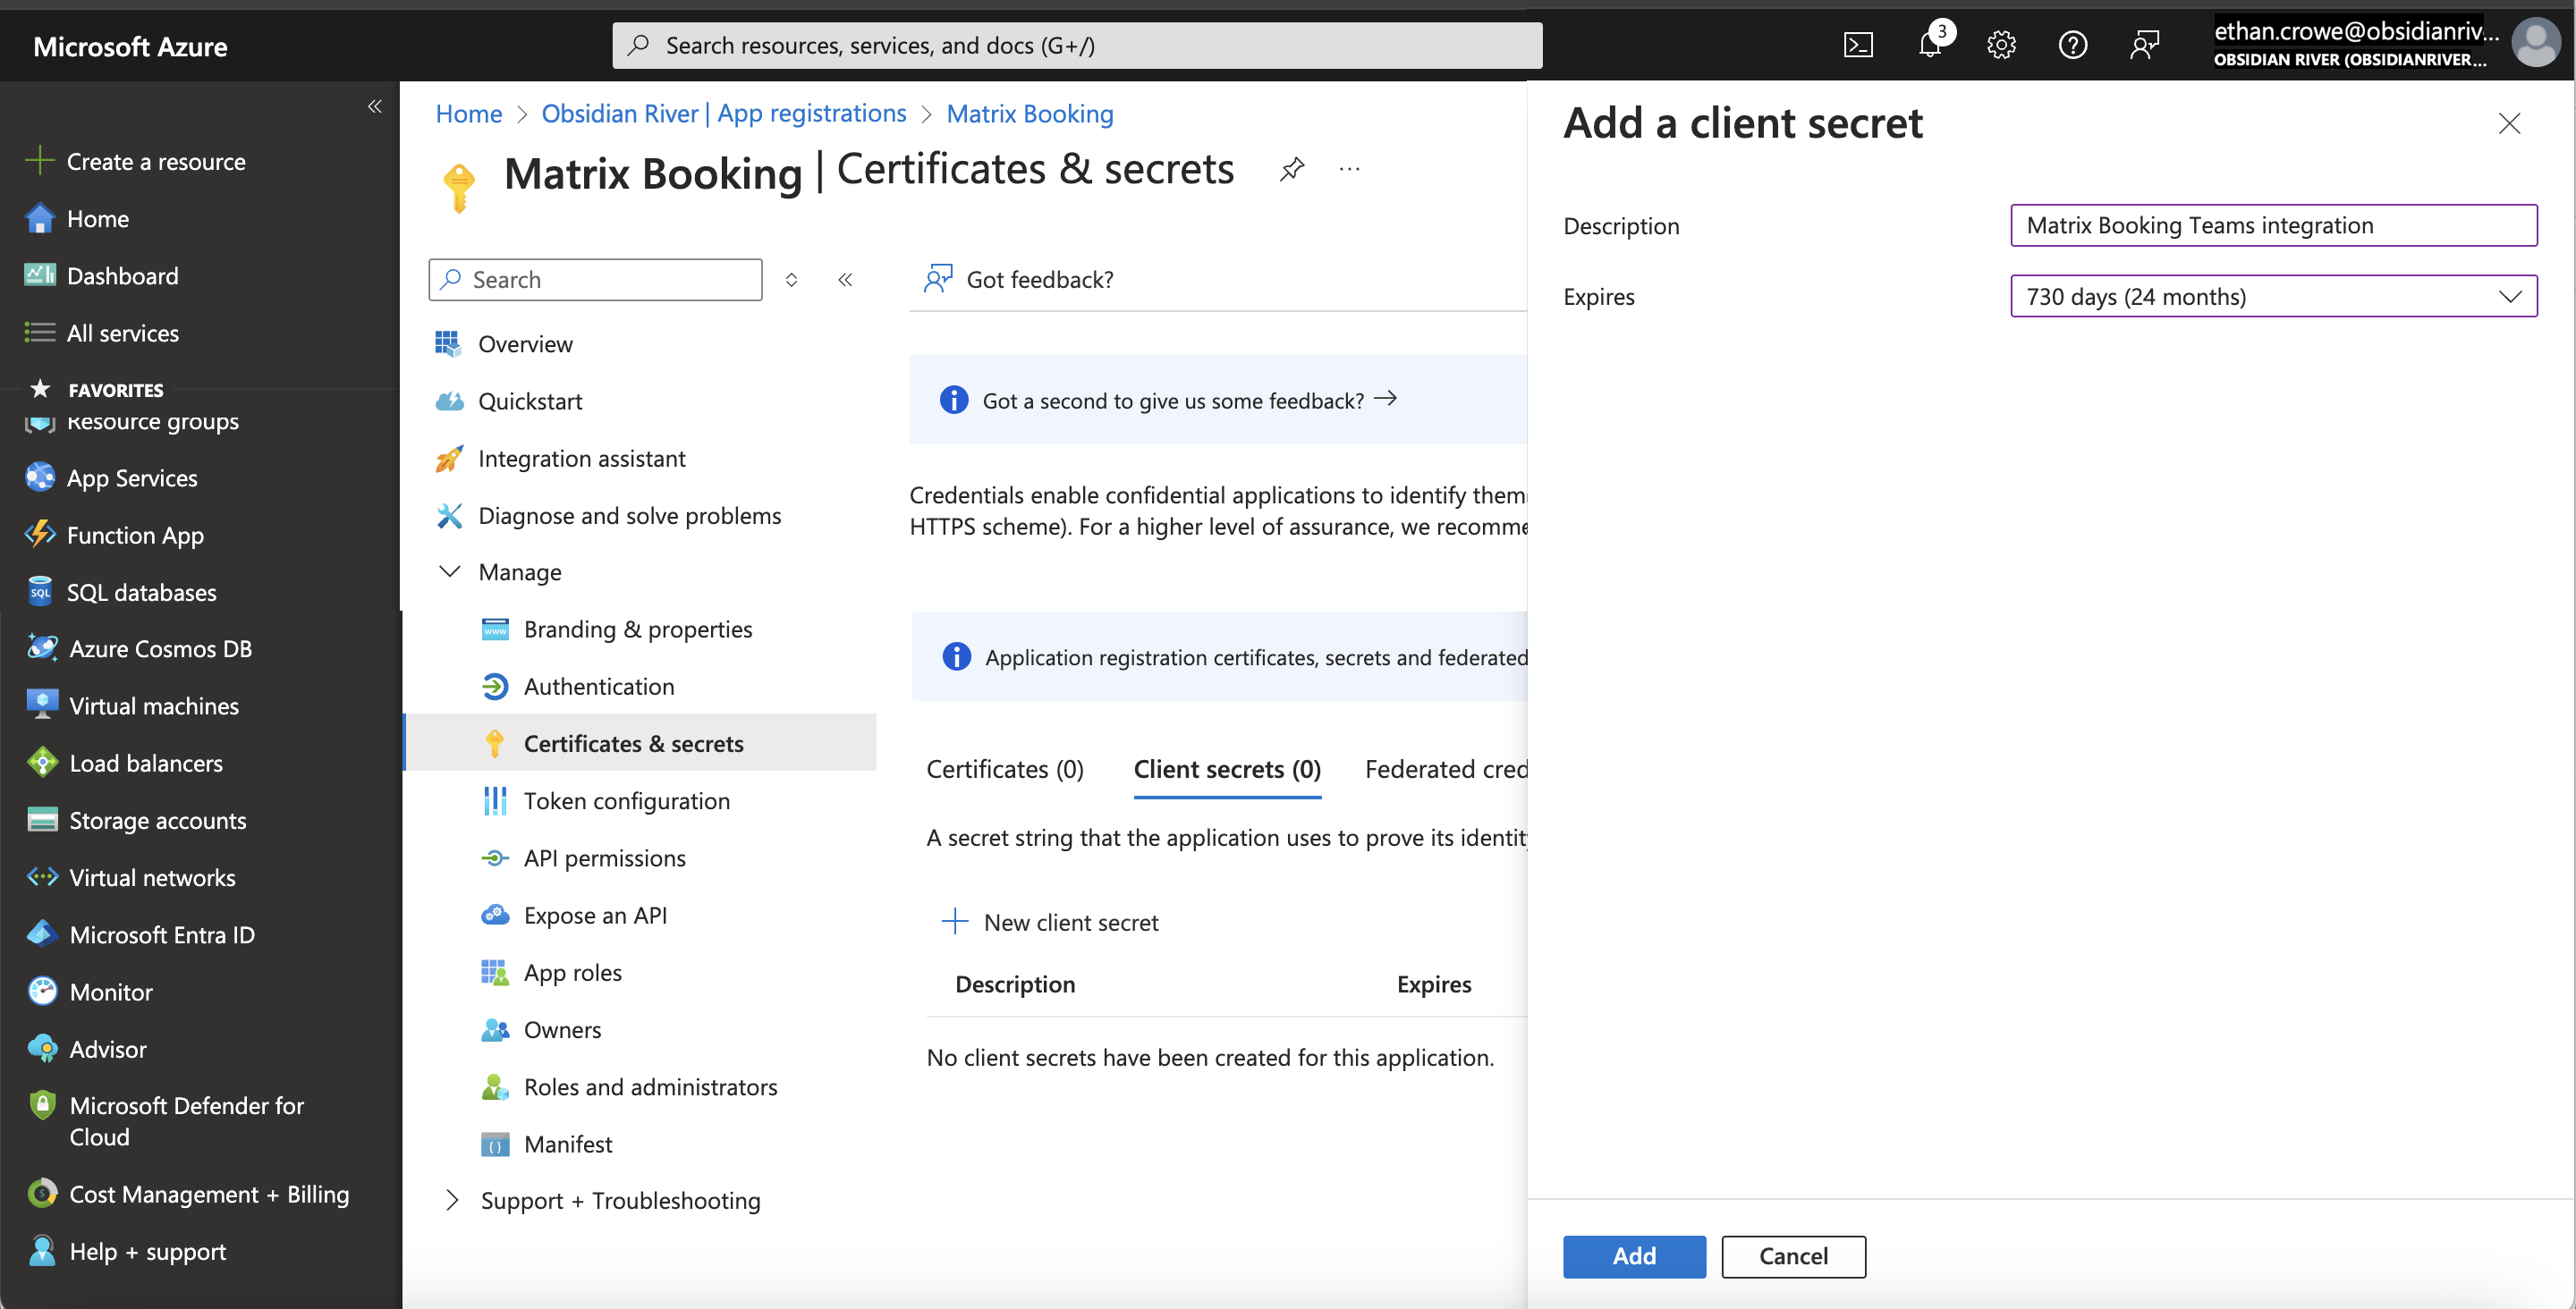2576x1309 pixels.
Task: Click the Add button
Action: 1633,1256
